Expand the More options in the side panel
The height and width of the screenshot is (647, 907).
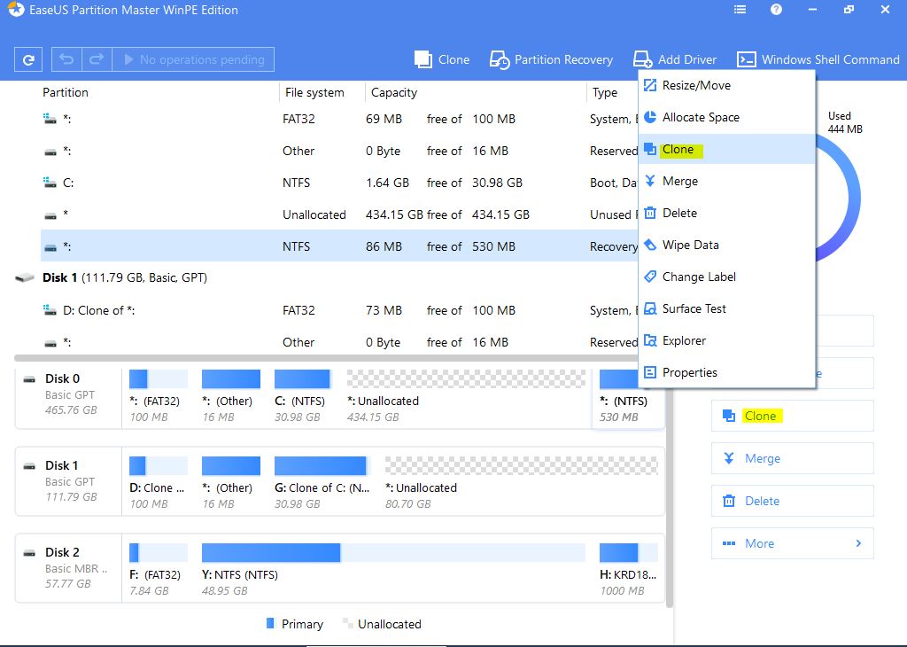pos(792,543)
